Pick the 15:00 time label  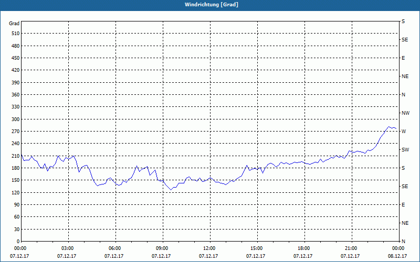click(x=258, y=248)
